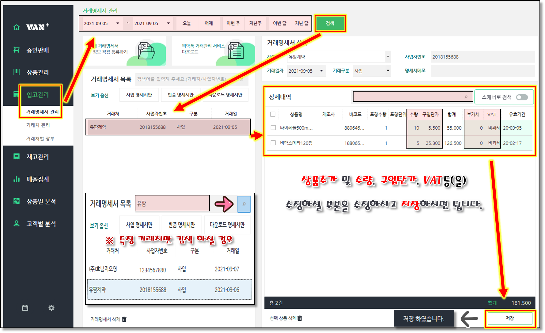
Task: Click the 명세서메모 input field
Action: click(x=483, y=71)
